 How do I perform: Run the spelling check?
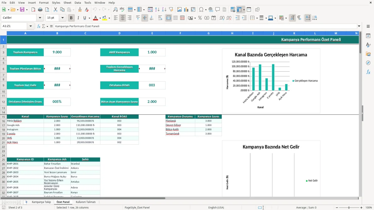pyautogui.click(x=122, y=10)
